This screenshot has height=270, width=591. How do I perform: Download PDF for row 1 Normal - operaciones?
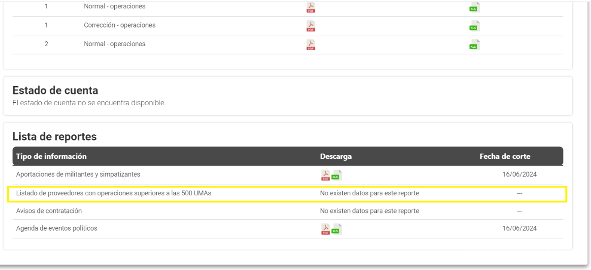click(x=311, y=7)
